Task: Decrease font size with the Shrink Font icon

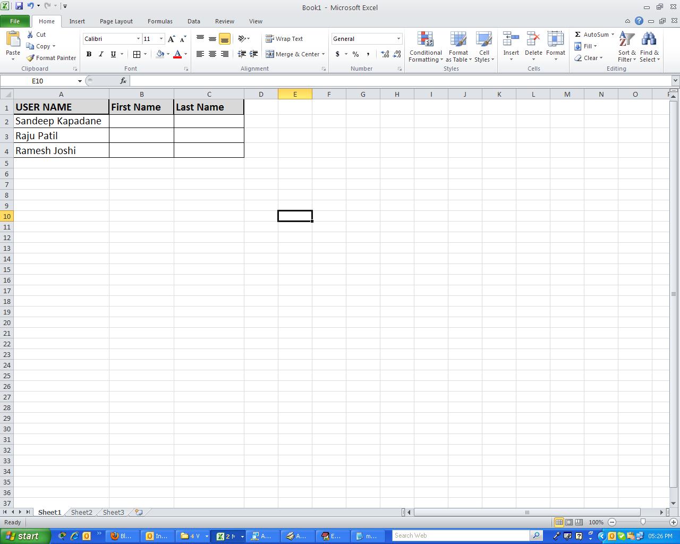Action: (x=183, y=39)
